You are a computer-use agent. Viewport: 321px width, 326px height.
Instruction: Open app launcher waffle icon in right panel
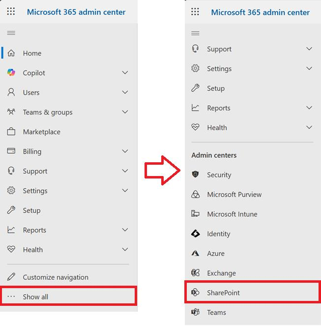tap(195, 11)
